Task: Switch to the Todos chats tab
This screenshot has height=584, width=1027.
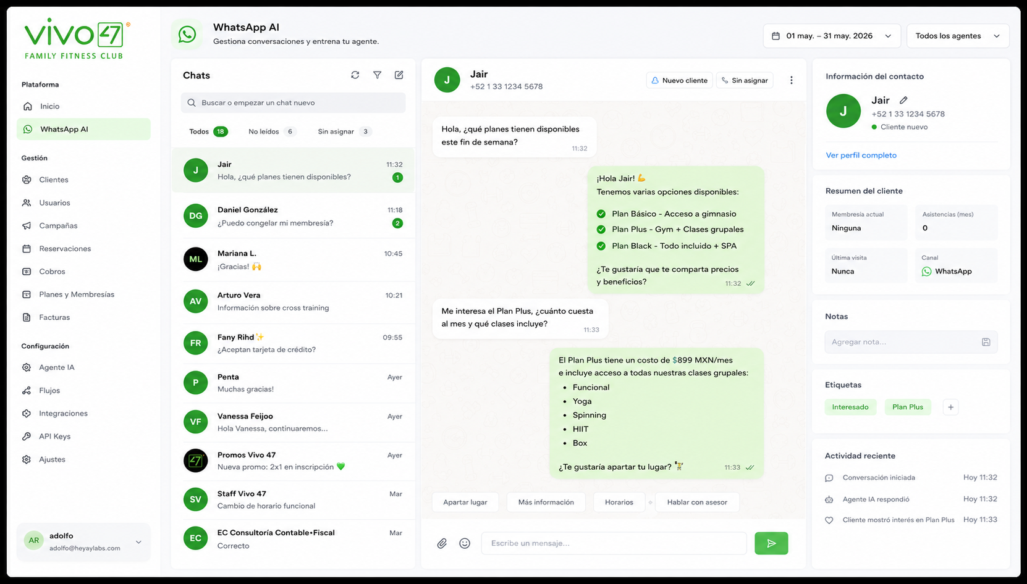Action: pos(208,131)
